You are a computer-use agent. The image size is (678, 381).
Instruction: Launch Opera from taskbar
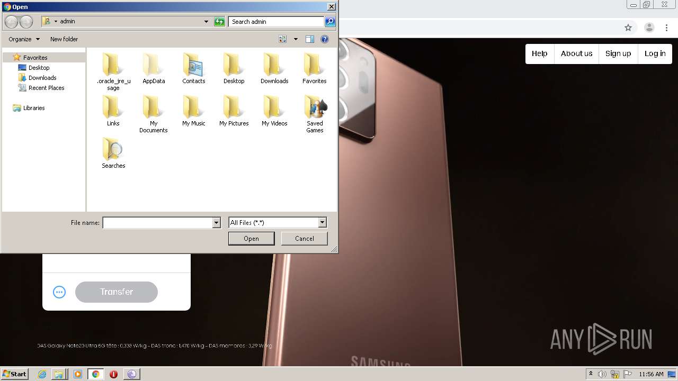point(113,374)
